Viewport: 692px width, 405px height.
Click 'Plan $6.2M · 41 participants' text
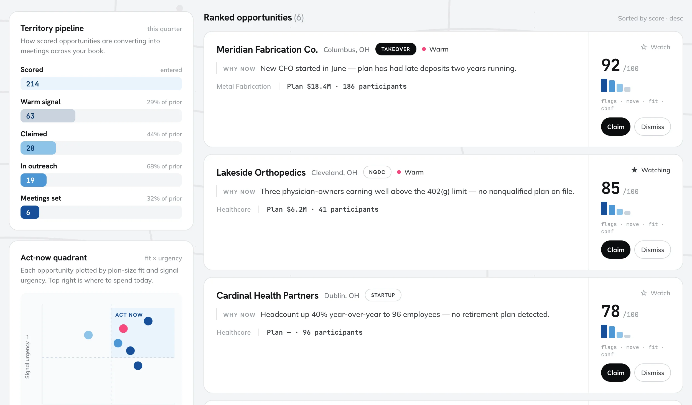[x=322, y=209]
